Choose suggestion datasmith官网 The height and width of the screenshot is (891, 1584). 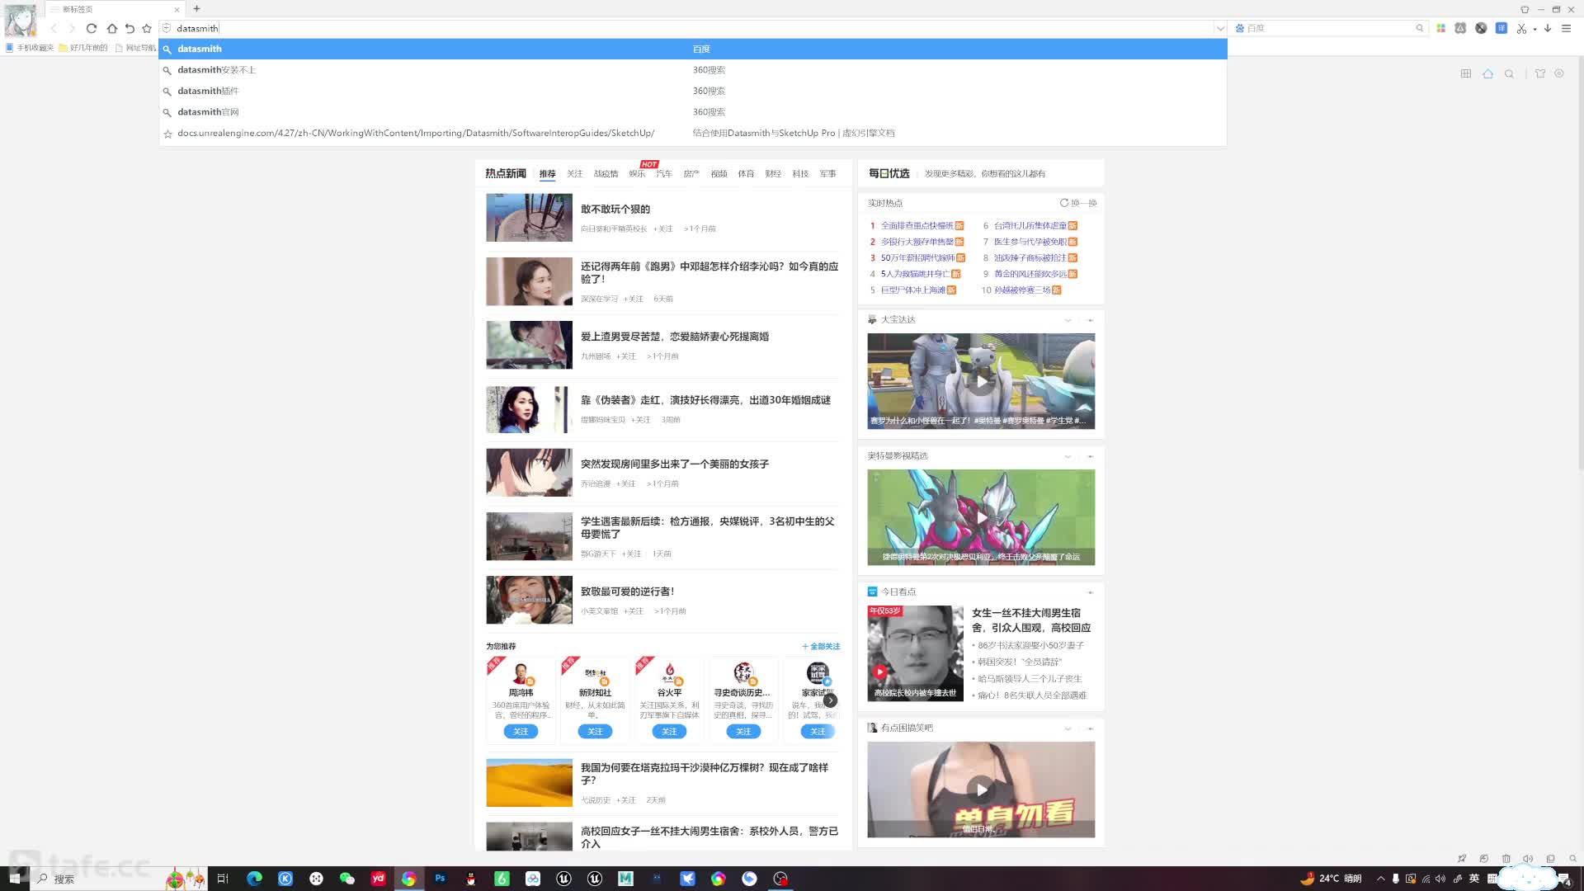pos(692,112)
